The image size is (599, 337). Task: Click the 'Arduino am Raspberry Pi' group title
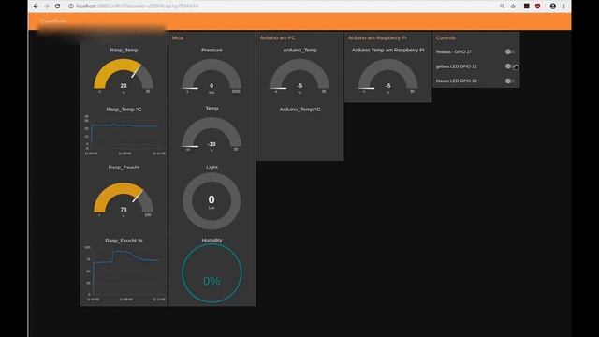[x=377, y=37]
